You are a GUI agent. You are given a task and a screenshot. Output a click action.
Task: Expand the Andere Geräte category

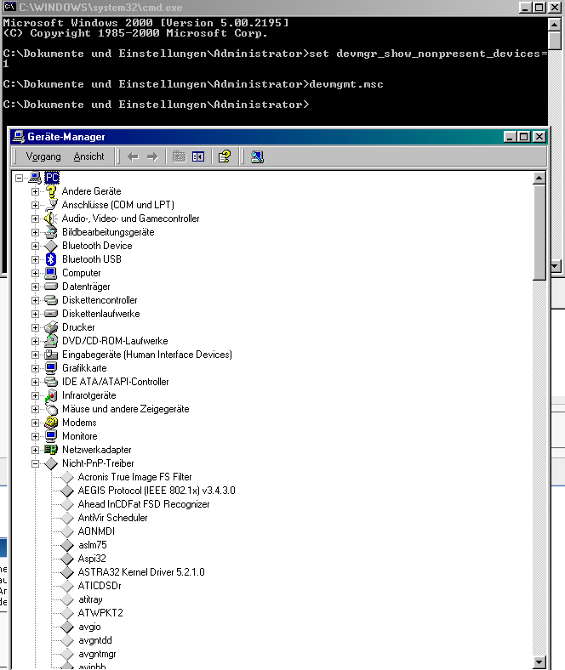pos(36,191)
